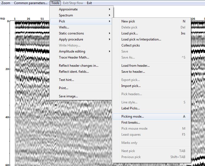The width and height of the screenshot is (205, 166).
Task: Select Save to header
Action: tap(151, 72)
